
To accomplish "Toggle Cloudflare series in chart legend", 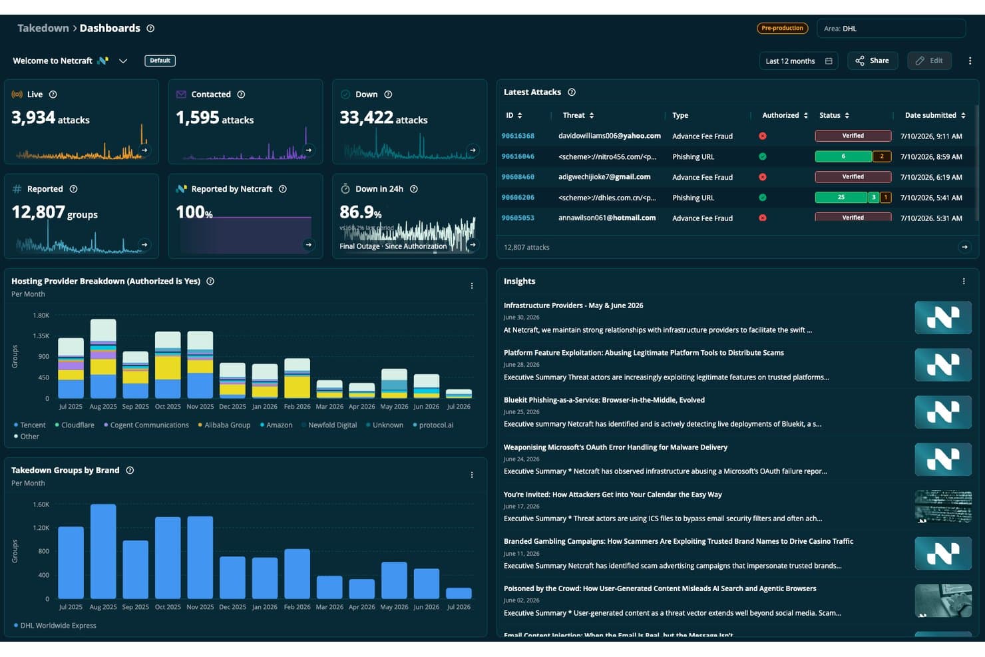I will point(75,425).
